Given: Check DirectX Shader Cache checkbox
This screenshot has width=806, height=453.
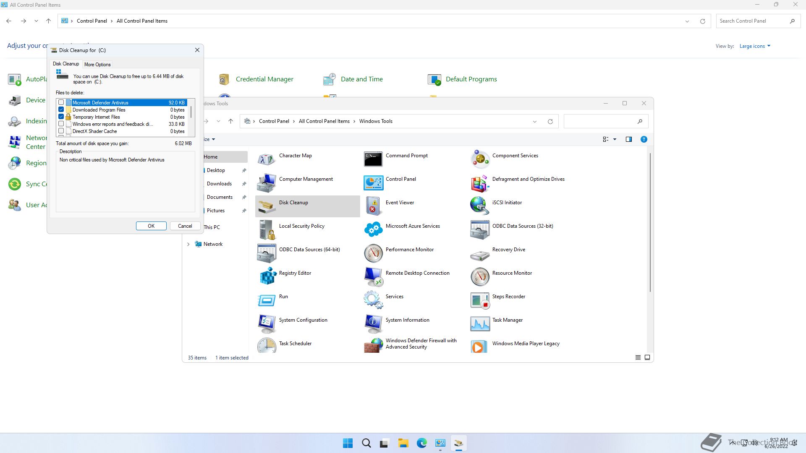Looking at the screenshot, I should click(61, 131).
